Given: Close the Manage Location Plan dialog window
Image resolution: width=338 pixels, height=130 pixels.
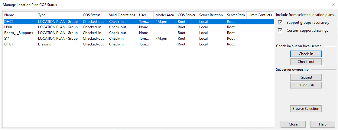Looking at the screenshot, I should [x=333, y=5].
